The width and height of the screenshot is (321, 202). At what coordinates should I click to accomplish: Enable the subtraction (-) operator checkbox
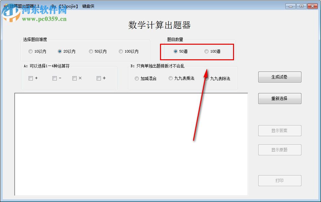pyautogui.click(x=54, y=78)
